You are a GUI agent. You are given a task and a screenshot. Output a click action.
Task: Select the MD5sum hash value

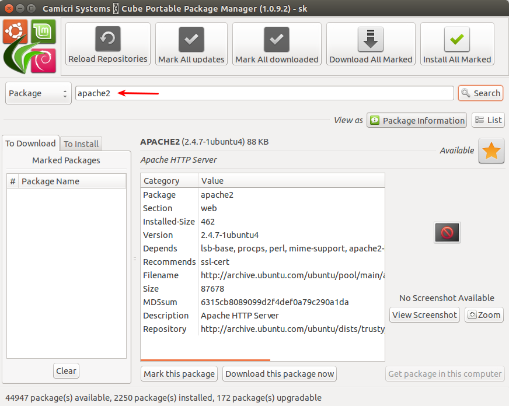coord(274,302)
